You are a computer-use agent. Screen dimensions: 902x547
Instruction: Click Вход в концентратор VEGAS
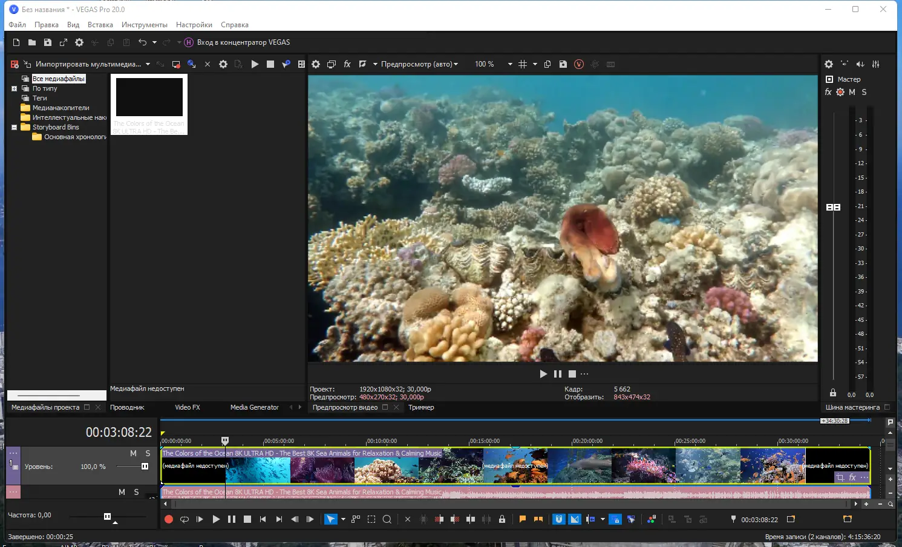237,42
